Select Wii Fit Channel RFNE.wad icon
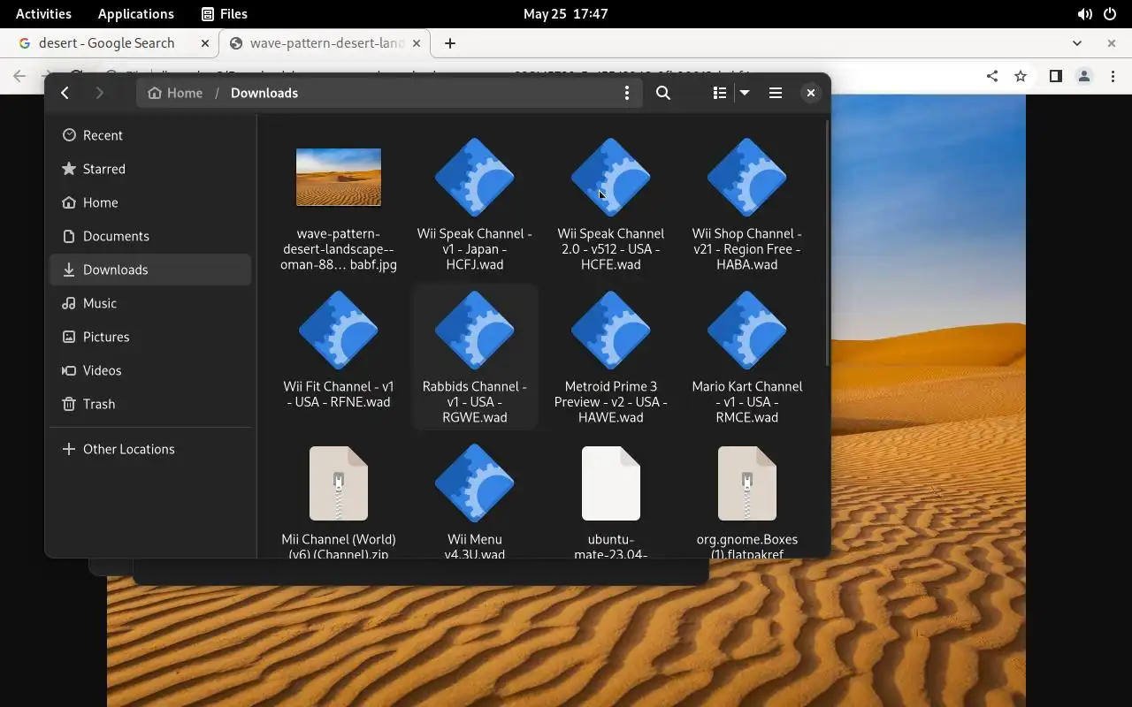The image size is (1132, 707). click(x=339, y=330)
